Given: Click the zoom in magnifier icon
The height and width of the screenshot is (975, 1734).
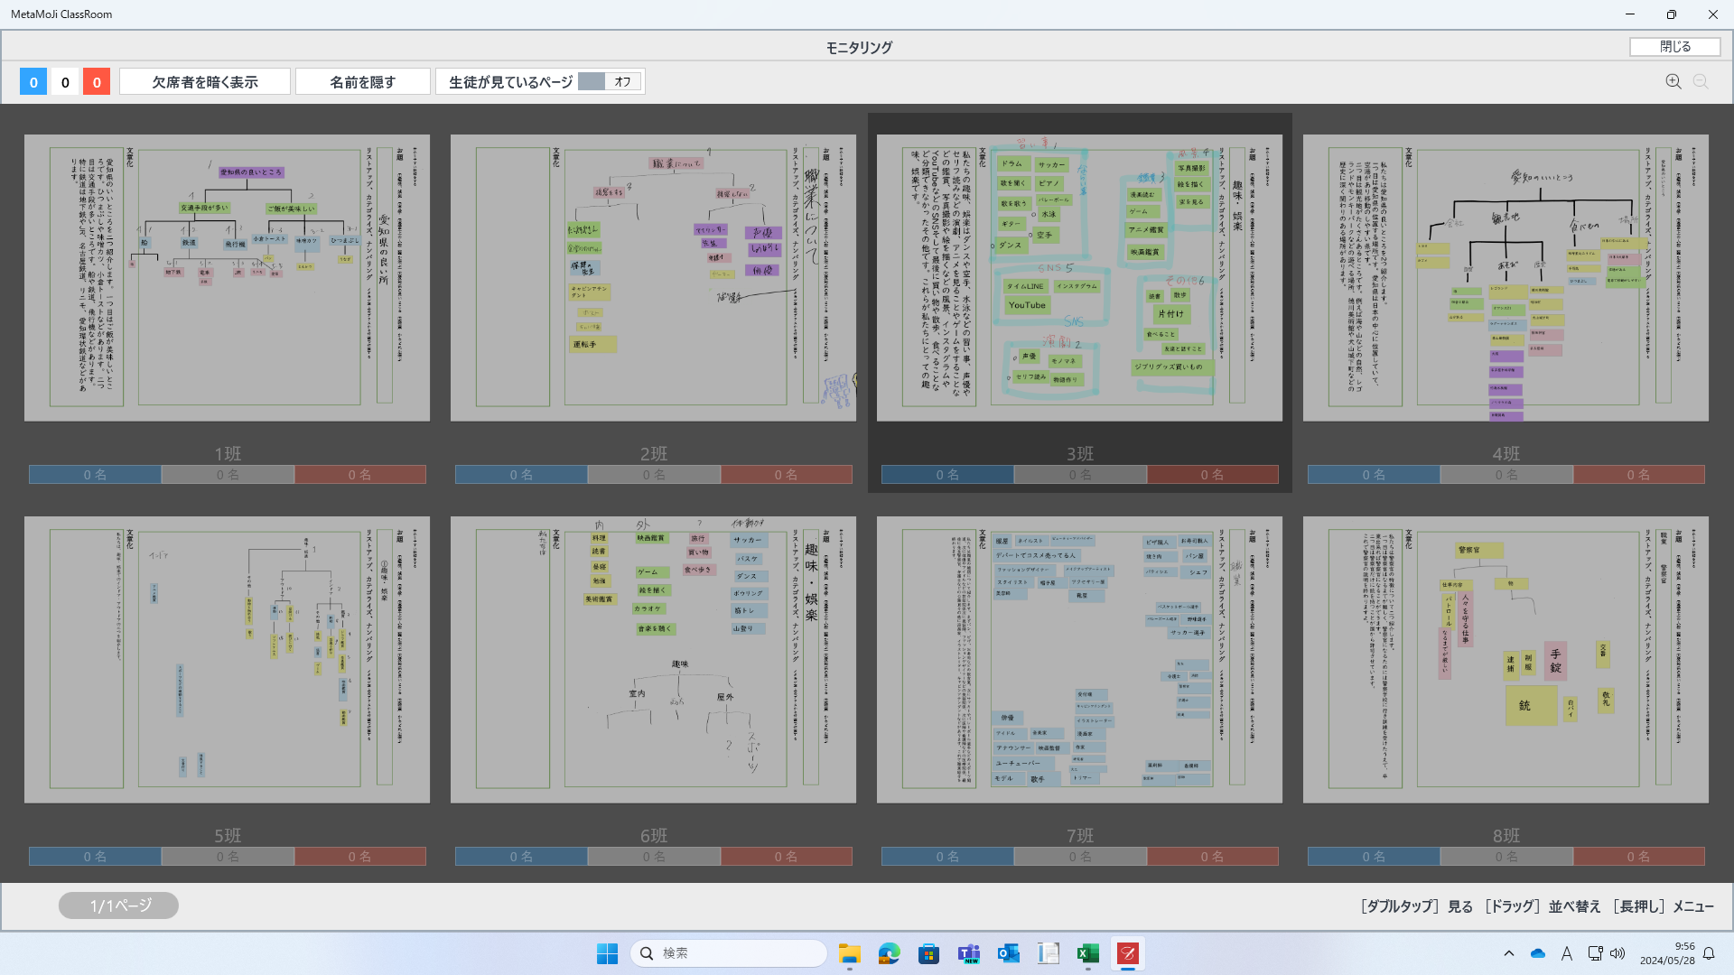Looking at the screenshot, I should point(1673,81).
